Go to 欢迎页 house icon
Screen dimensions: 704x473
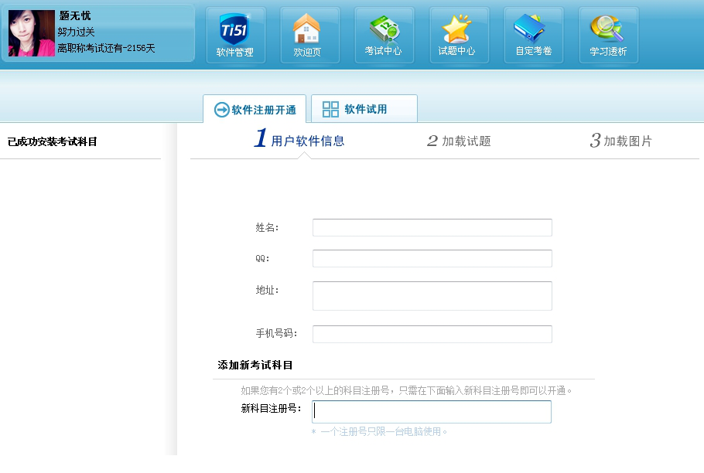point(307,35)
